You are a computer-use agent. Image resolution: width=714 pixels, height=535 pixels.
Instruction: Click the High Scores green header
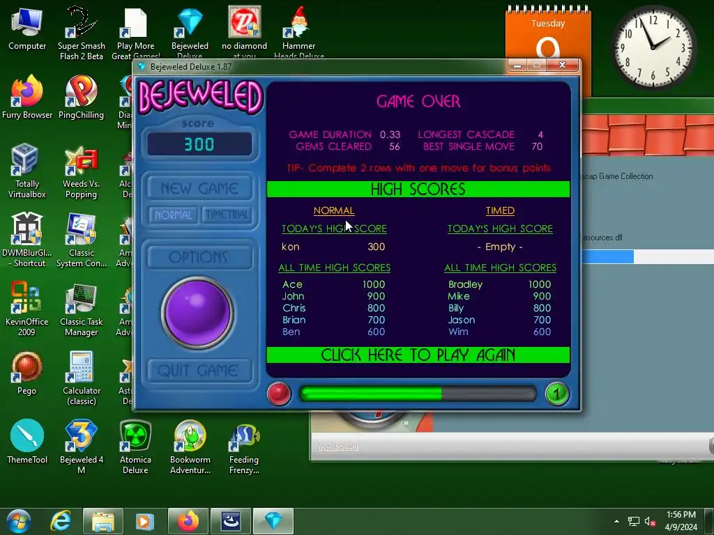(x=418, y=189)
